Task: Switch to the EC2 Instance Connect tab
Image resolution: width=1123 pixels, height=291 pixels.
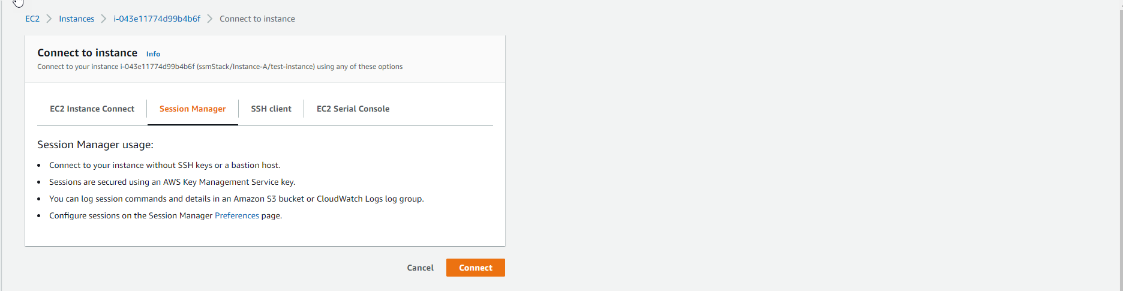Action: [92, 109]
